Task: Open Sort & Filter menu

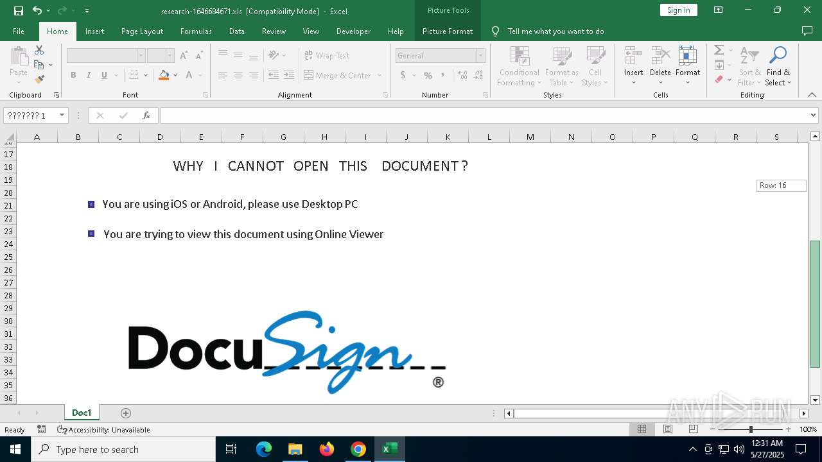Action: (x=749, y=66)
